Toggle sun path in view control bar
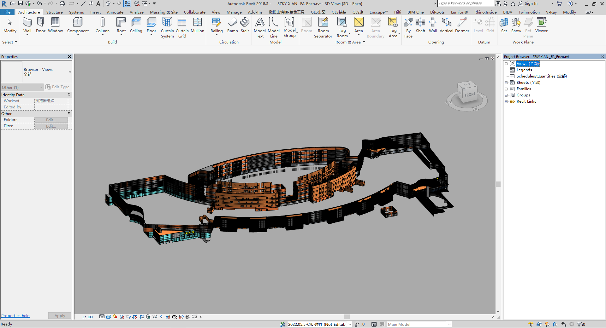This screenshot has width=606, height=328. click(x=115, y=317)
